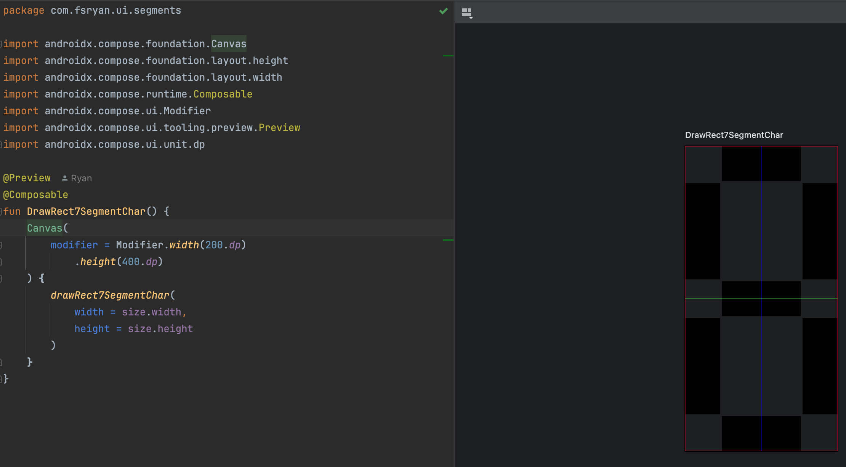
Task: Click the lower green marker in error stripe
Action: [x=448, y=240]
